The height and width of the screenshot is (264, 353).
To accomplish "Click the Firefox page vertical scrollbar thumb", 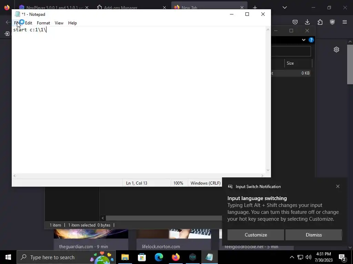I will (350, 64).
